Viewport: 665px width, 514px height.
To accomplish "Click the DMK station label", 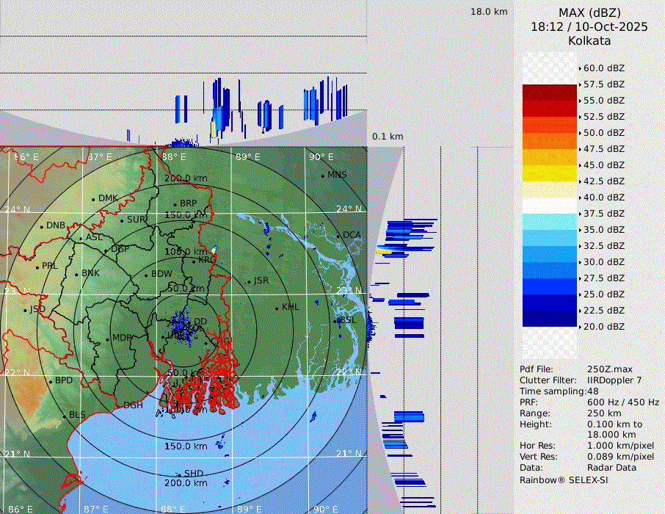I will tap(108, 198).
